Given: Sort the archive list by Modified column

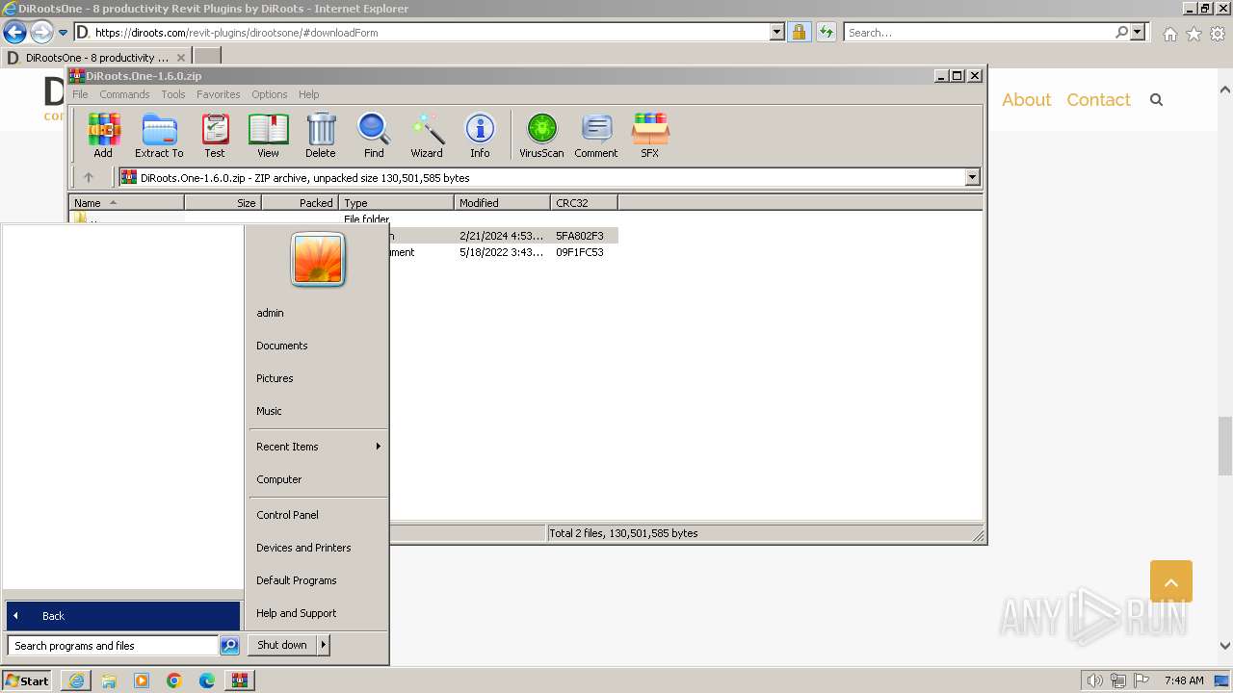Looking at the screenshot, I should pos(502,203).
